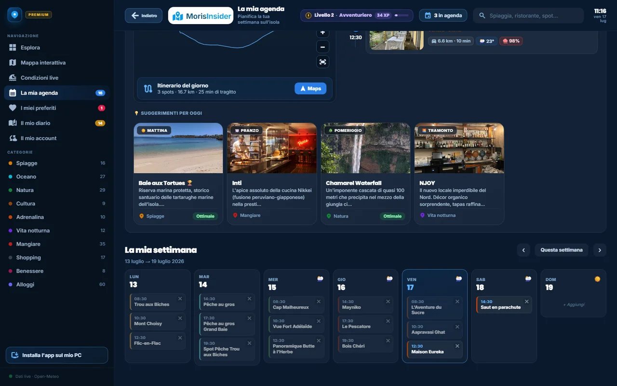
Task: Remove Saut en parachute from Saturday
Action: (x=526, y=302)
